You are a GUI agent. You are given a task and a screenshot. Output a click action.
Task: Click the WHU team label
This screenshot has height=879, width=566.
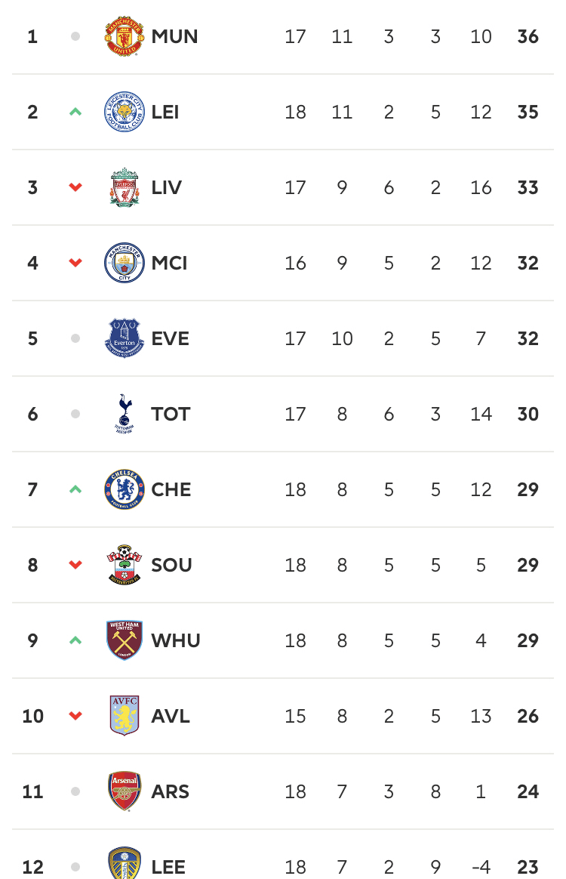pyautogui.click(x=175, y=640)
